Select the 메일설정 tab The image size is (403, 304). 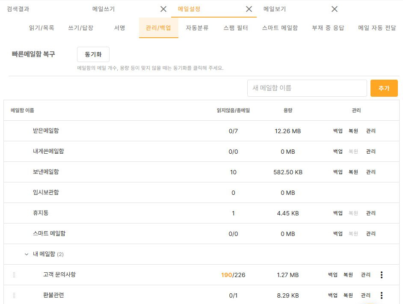tap(189, 9)
